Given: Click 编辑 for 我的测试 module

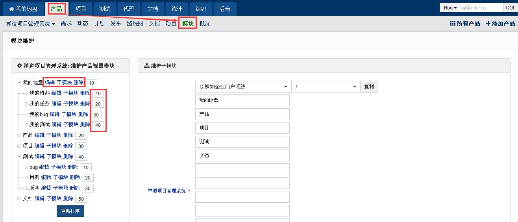Looking at the screenshot, I should (x=56, y=124).
